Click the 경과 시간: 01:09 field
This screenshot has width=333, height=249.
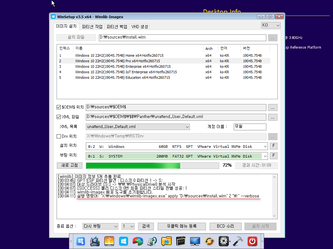click(256, 165)
